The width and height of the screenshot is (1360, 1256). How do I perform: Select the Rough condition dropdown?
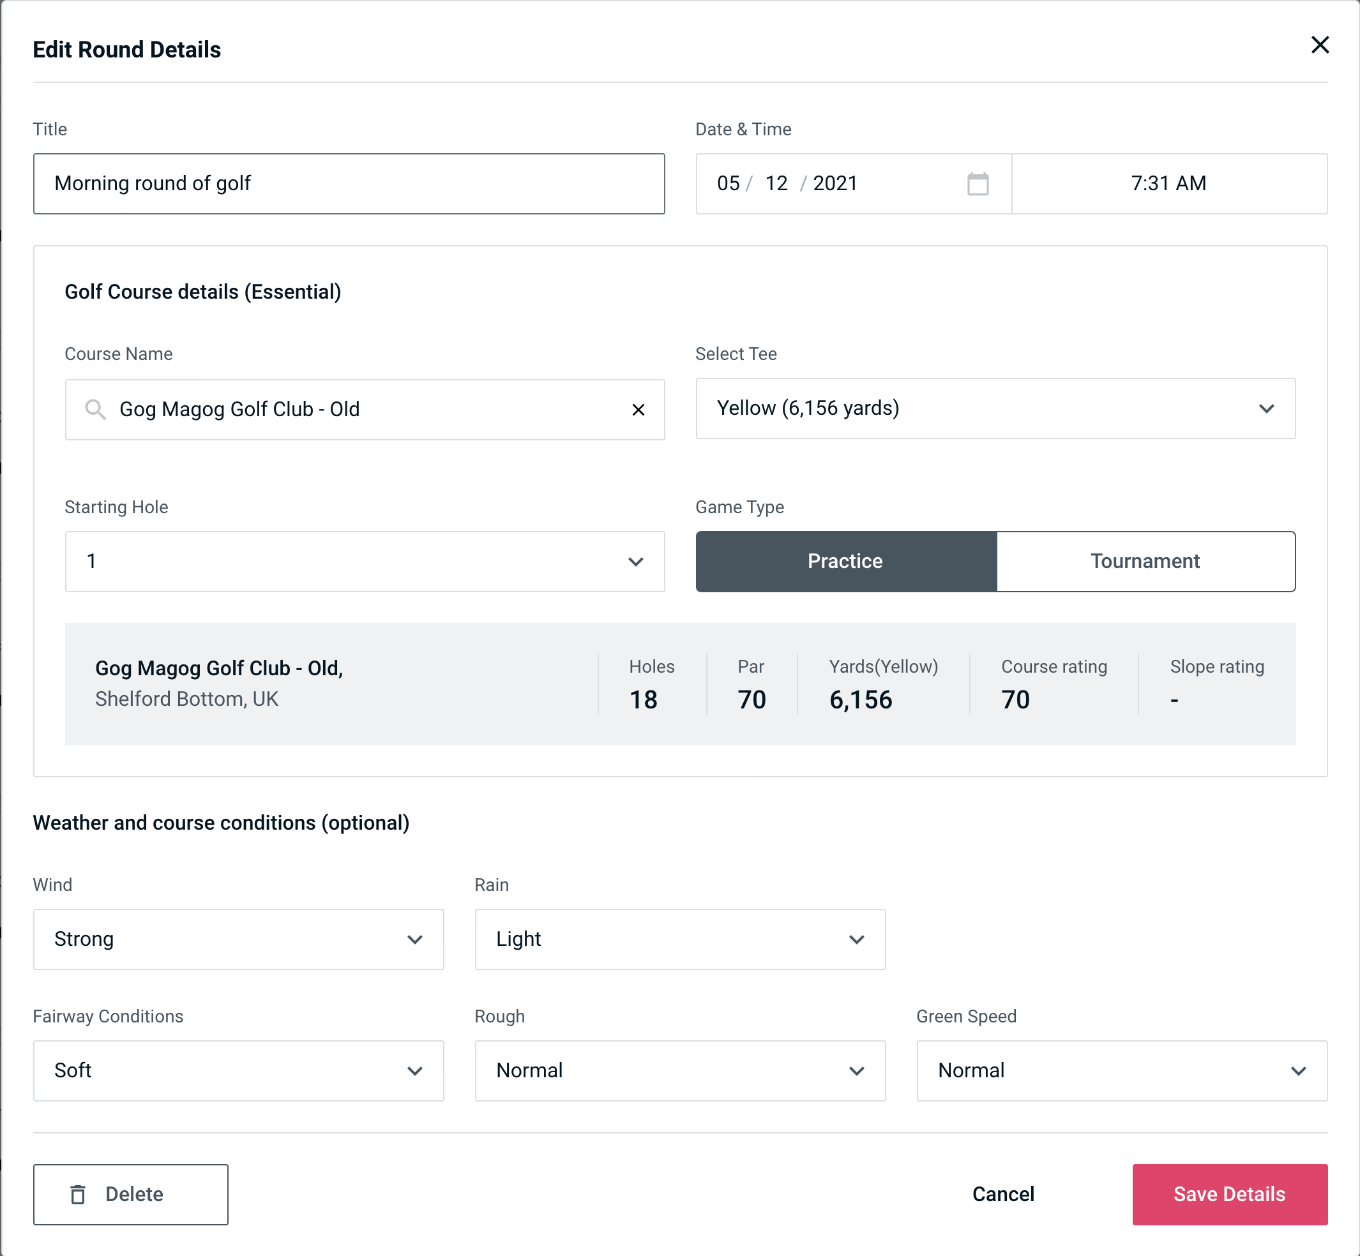tap(680, 1070)
